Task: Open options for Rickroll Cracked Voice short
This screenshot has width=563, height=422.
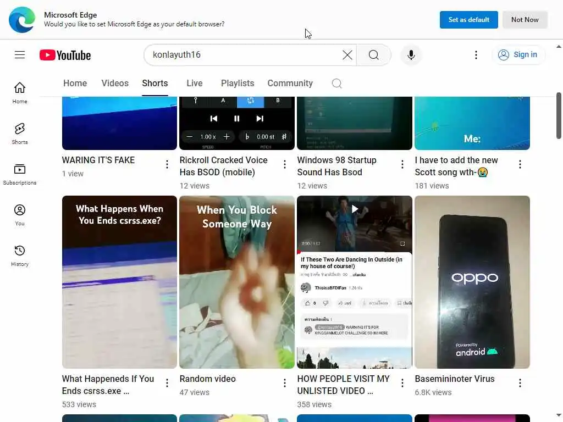Action: (285, 164)
